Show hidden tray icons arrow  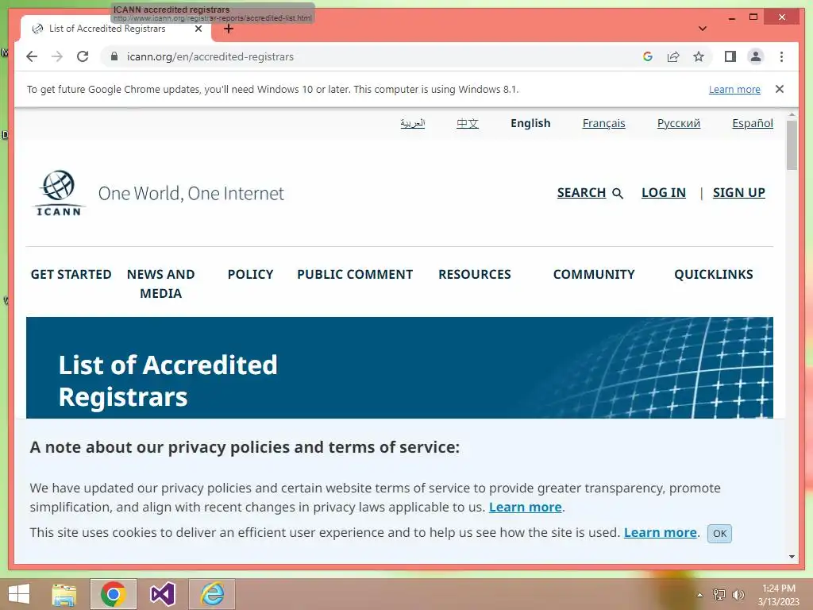[x=699, y=595]
